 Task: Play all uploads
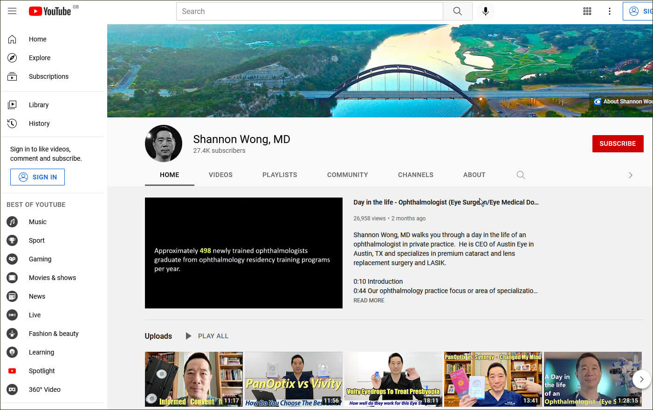coord(207,336)
